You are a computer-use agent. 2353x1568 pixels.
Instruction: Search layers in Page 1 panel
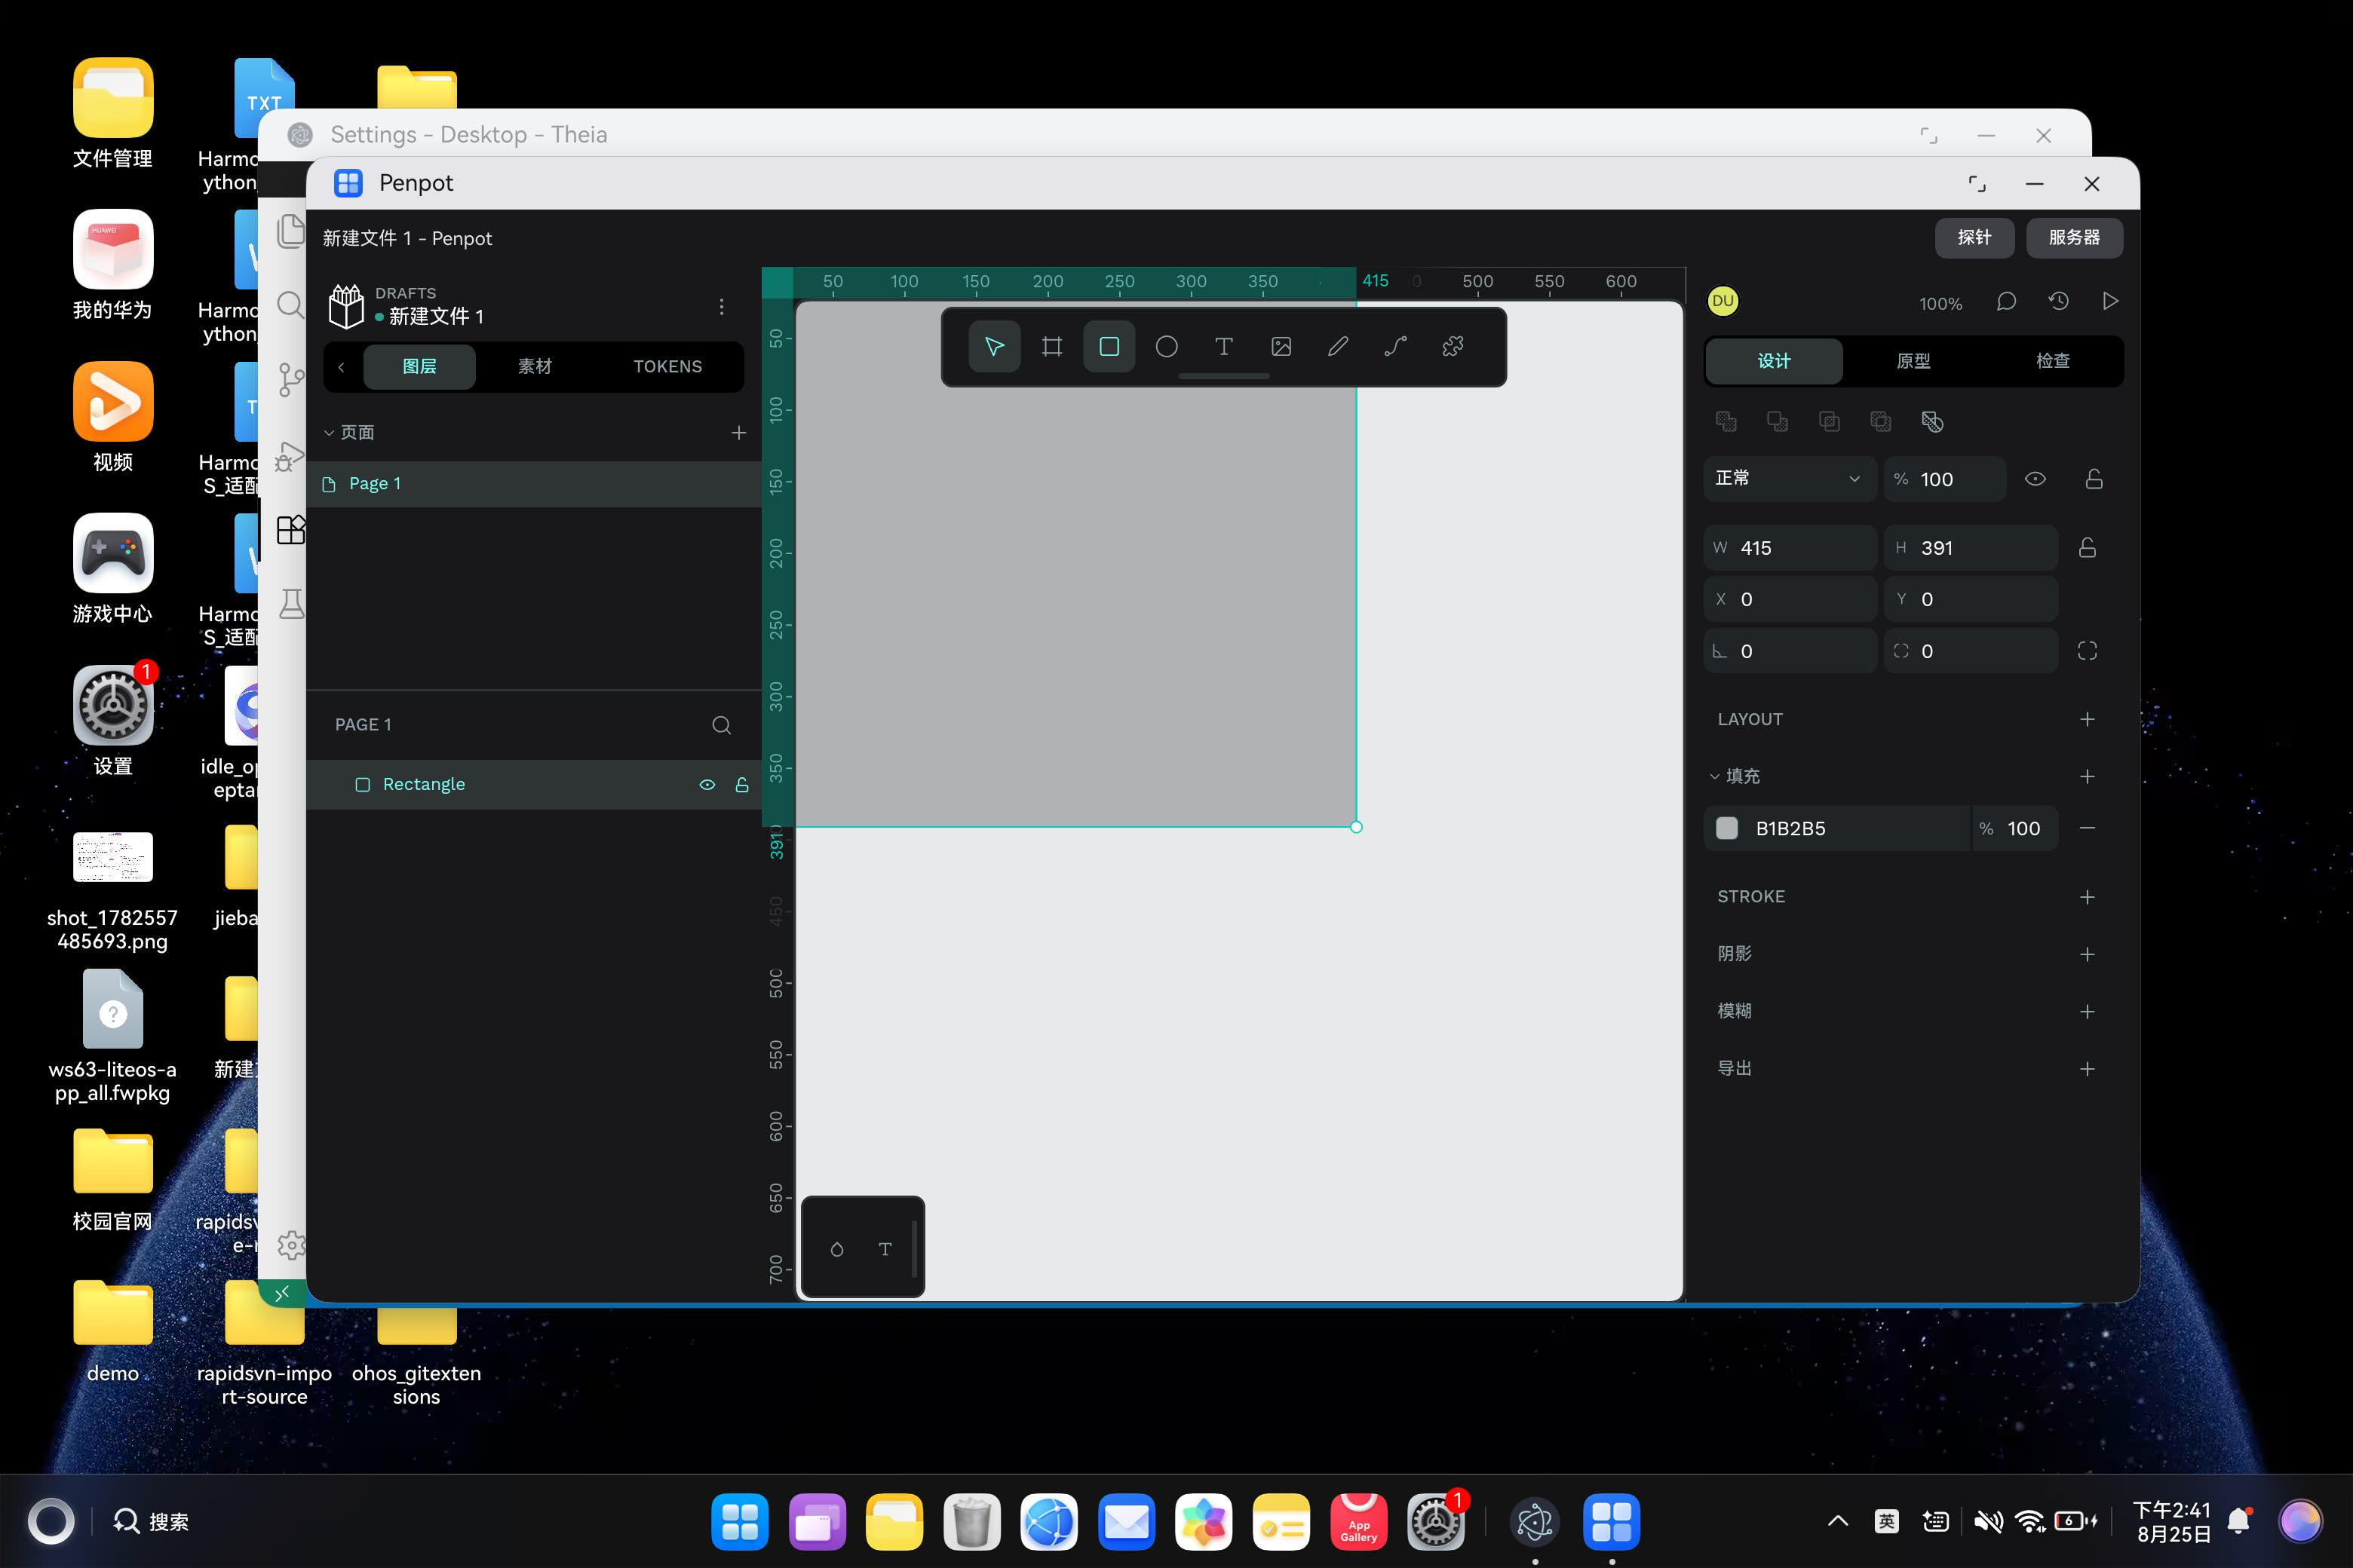coord(721,725)
